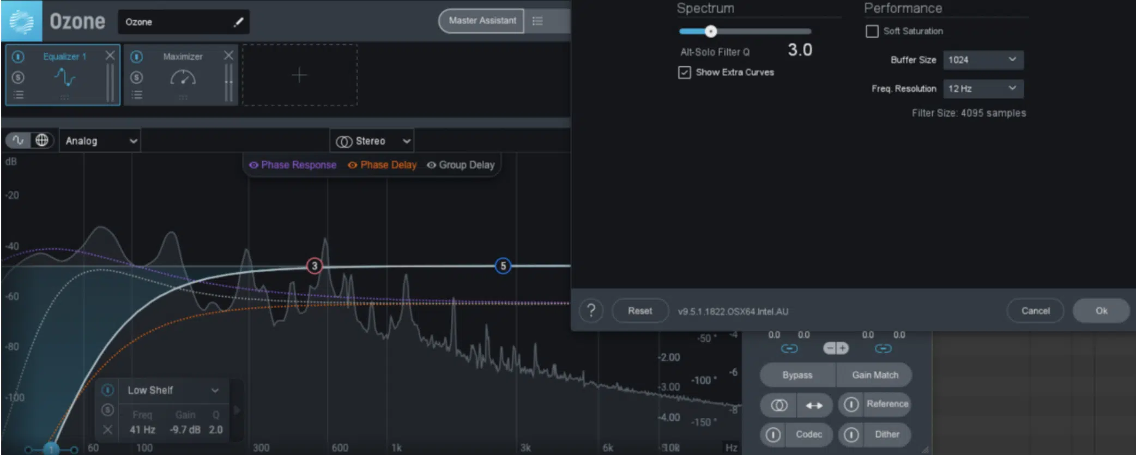This screenshot has width=1136, height=455.
Task: Click the Master Assistant button
Action: (481, 21)
